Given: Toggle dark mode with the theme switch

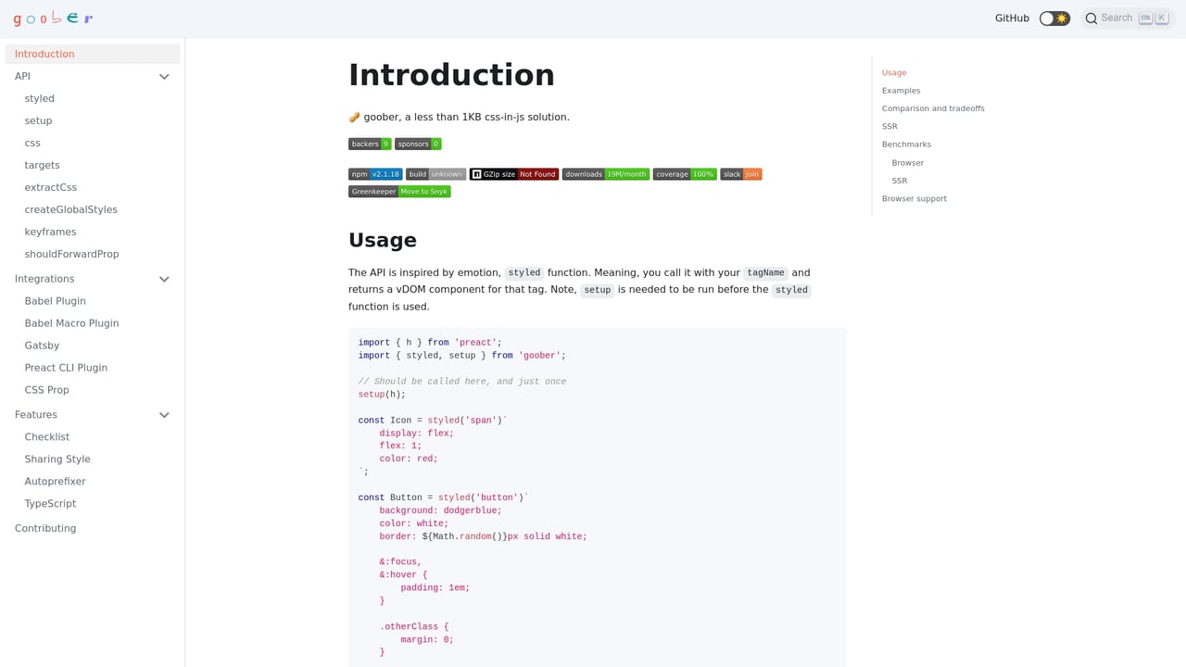Looking at the screenshot, I should pos(1054,18).
